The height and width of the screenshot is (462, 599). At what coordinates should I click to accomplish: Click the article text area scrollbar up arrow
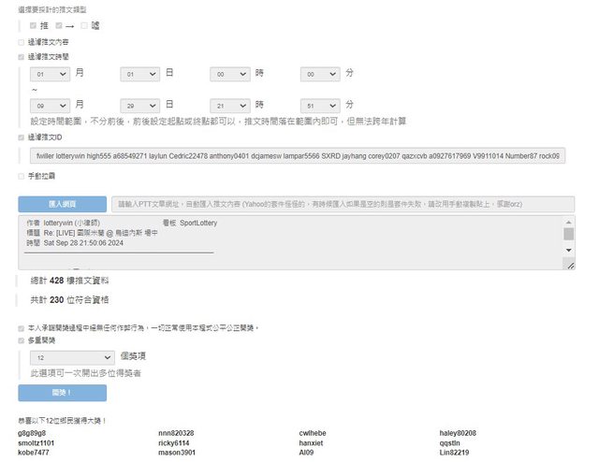[569, 224]
